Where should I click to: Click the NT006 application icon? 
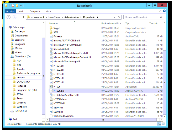pos(51,86)
